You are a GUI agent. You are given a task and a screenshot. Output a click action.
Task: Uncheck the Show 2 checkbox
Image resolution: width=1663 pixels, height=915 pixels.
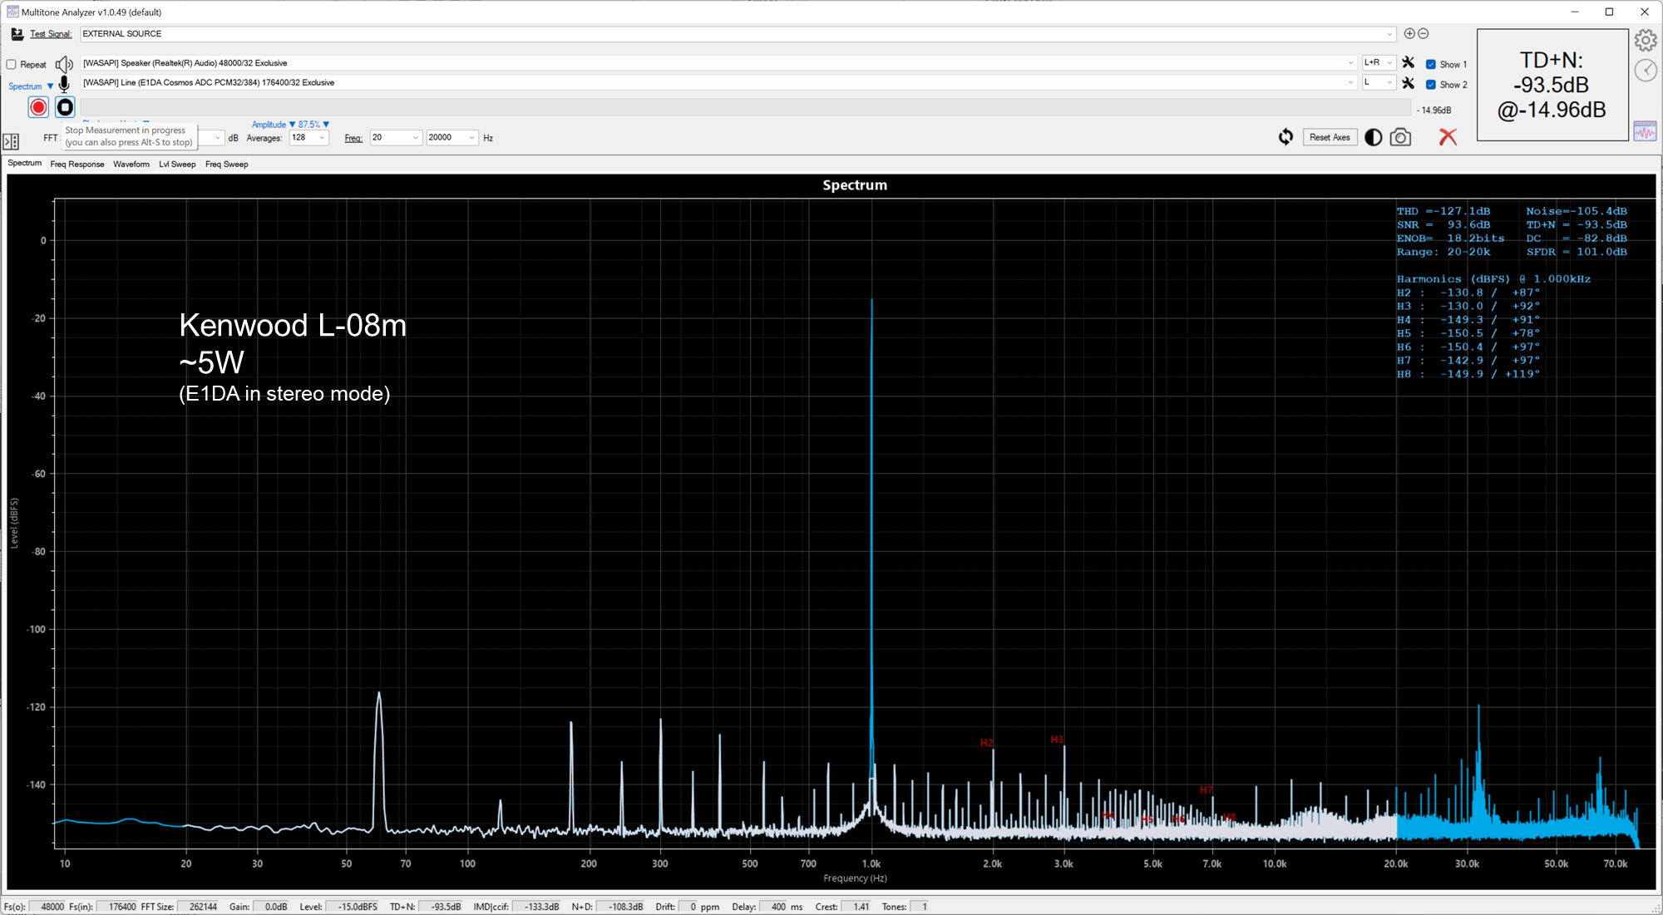pos(1431,84)
